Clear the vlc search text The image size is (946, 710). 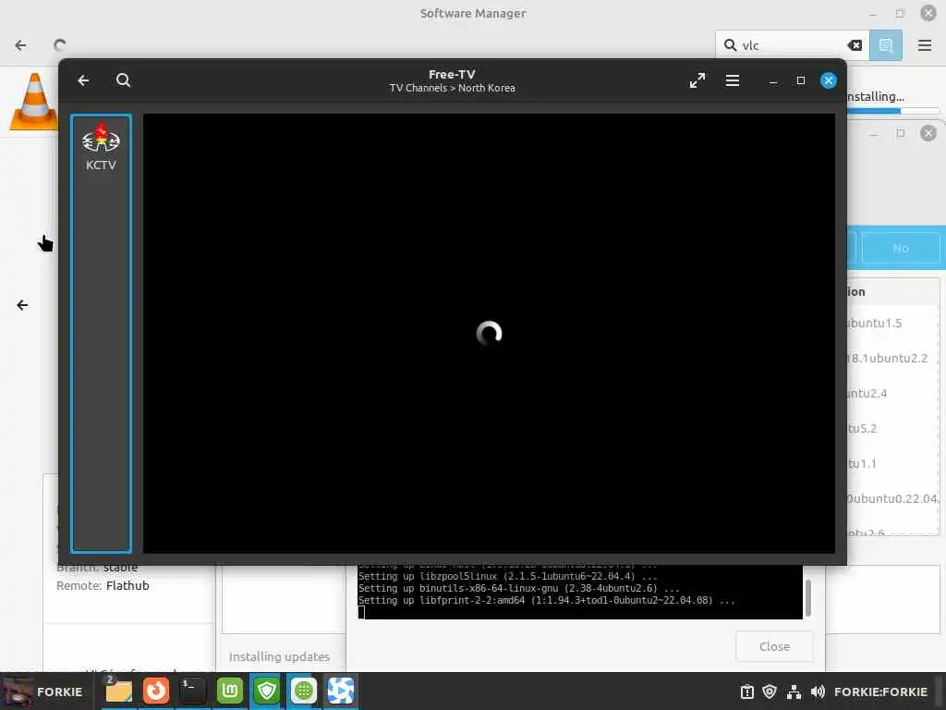pos(855,45)
